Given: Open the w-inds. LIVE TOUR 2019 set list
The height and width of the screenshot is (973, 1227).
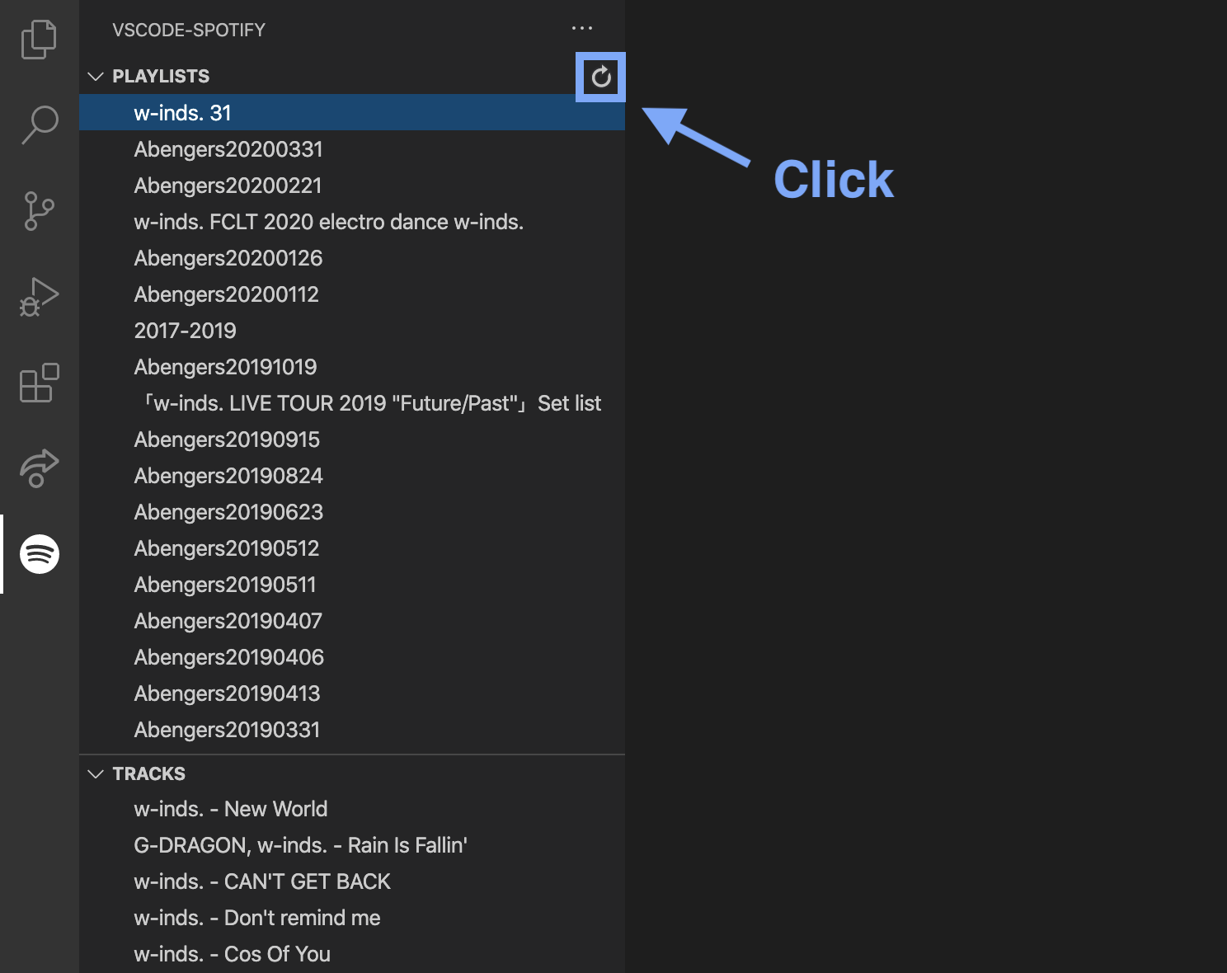Looking at the screenshot, I should click(371, 403).
